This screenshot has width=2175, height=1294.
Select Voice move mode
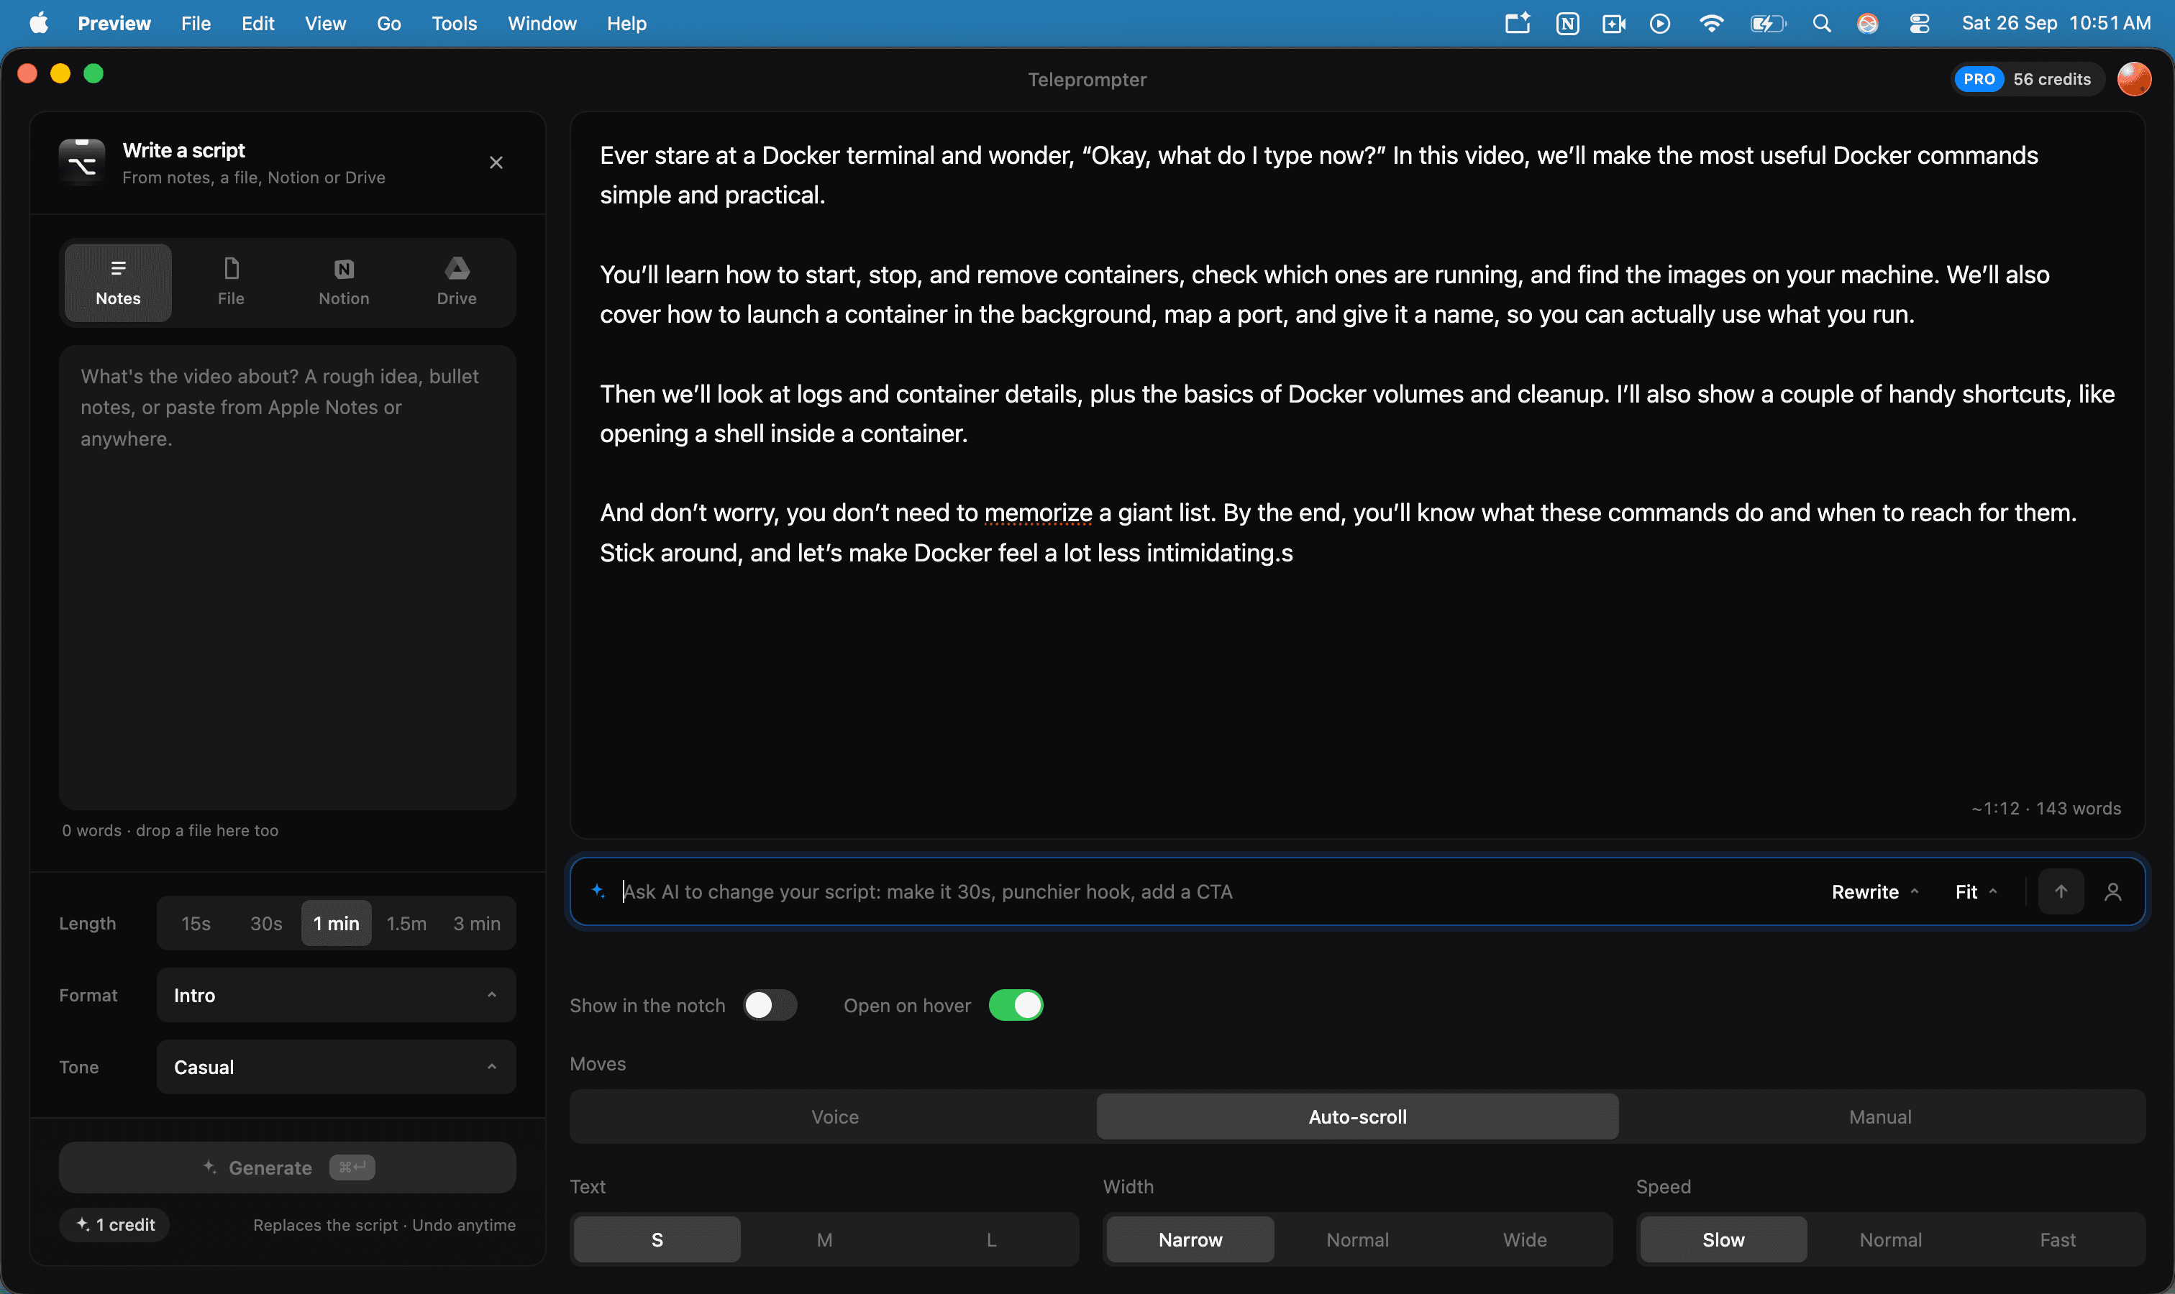pyautogui.click(x=835, y=1116)
